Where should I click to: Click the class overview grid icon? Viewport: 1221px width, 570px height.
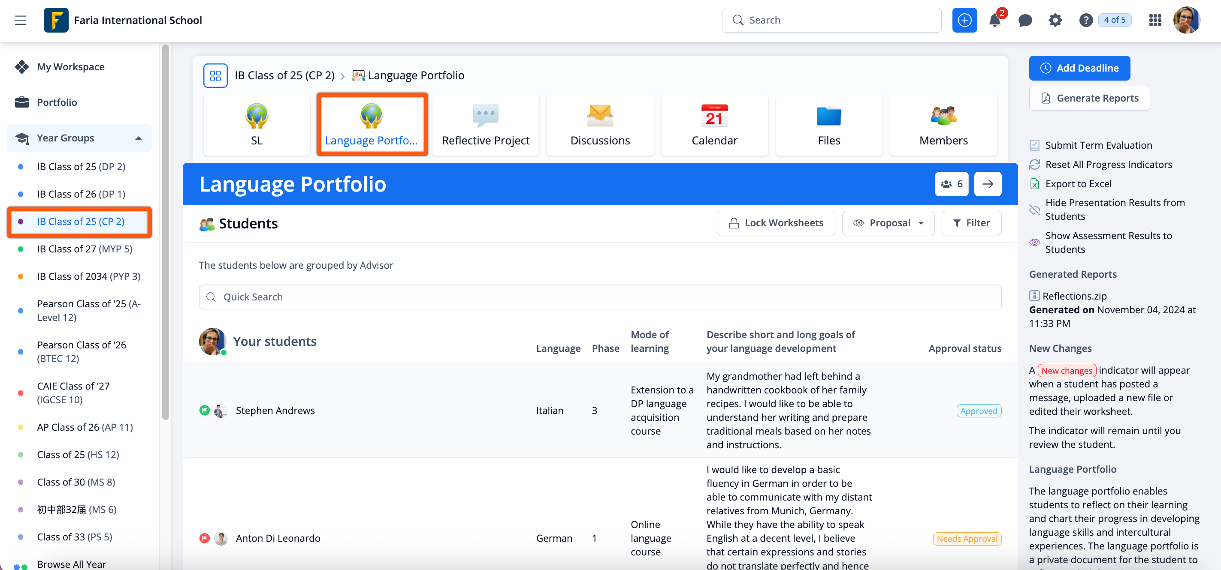point(215,76)
